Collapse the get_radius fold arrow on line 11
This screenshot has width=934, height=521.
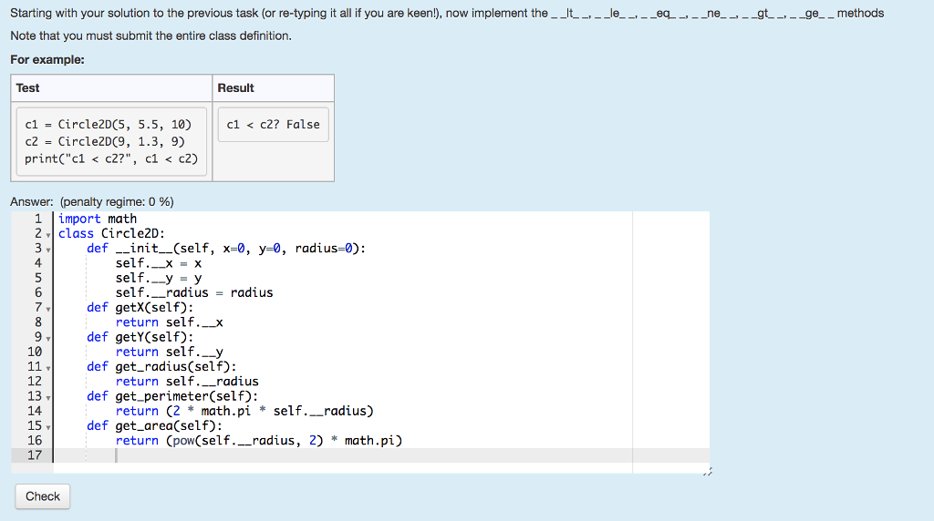(48, 368)
